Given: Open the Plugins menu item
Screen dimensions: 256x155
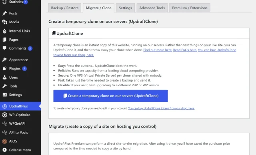Looking at the screenshot, I should (20, 68).
